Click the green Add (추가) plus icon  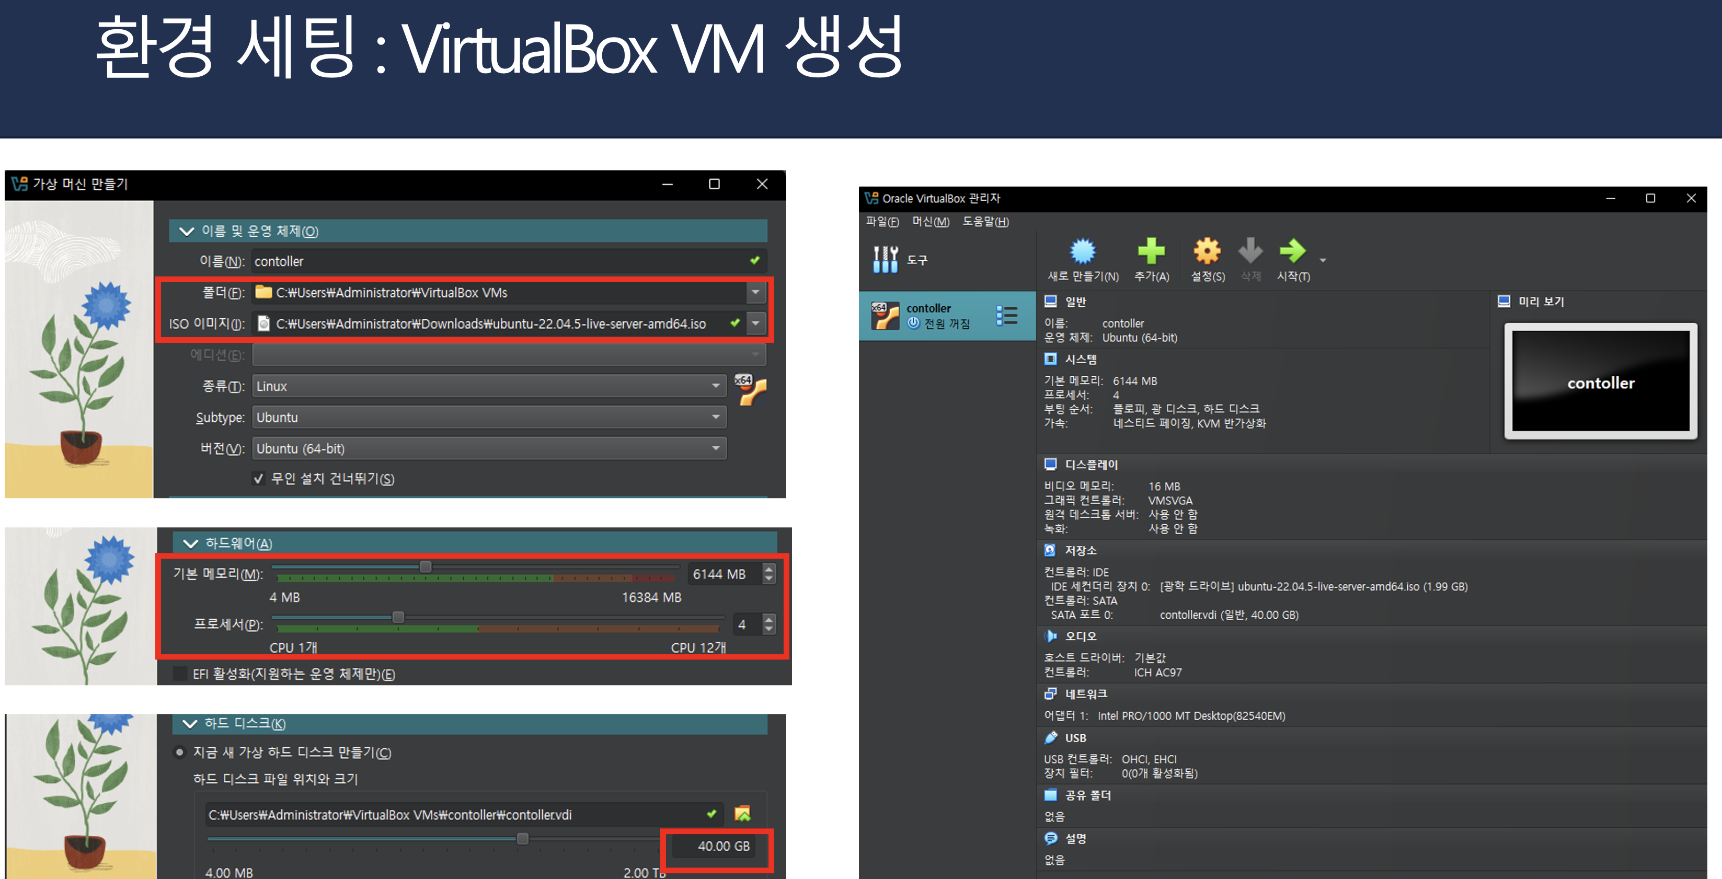click(1151, 252)
